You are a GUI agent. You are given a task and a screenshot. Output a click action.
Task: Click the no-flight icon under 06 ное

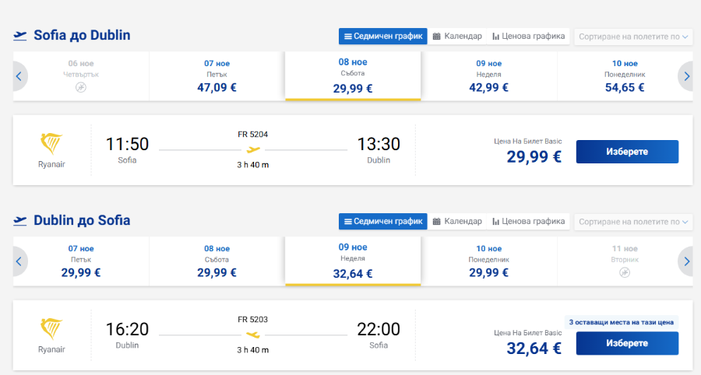click(x=81, y=87)
